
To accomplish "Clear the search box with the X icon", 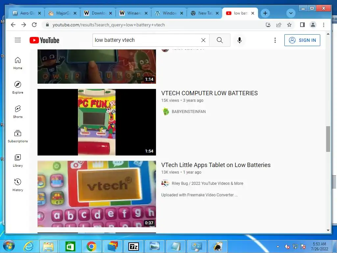I will 203,40.
